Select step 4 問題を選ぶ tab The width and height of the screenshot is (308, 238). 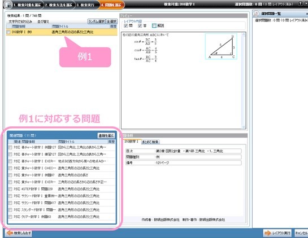[x=111, y=5]
